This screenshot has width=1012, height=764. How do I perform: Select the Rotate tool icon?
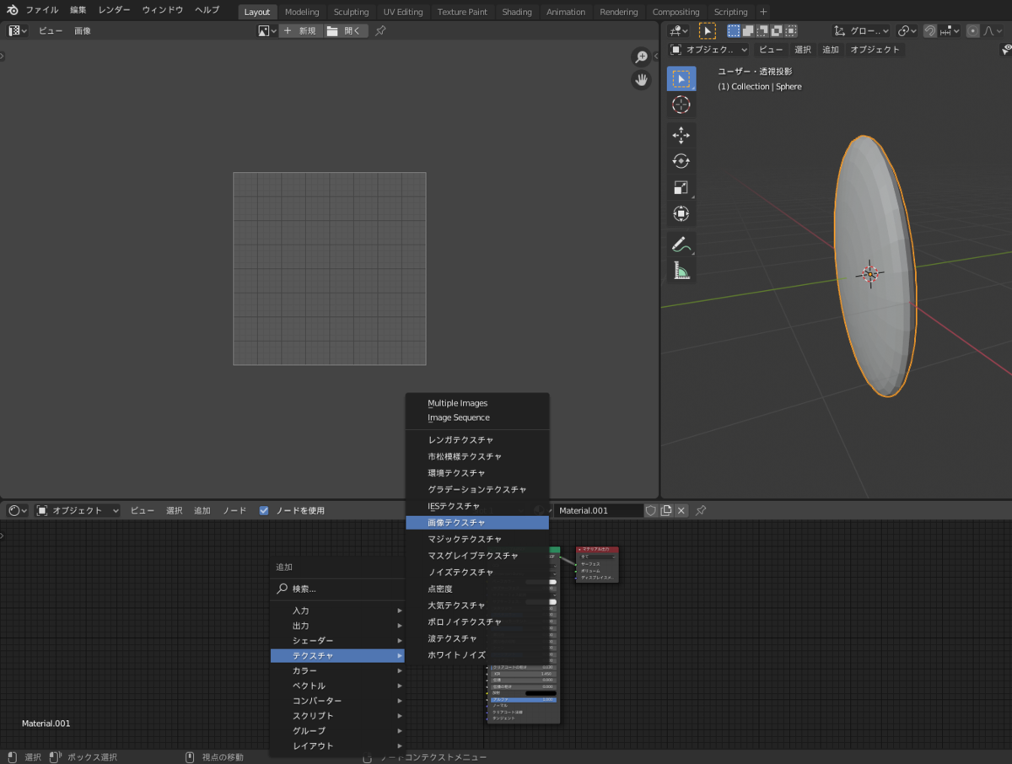point(681,161)
